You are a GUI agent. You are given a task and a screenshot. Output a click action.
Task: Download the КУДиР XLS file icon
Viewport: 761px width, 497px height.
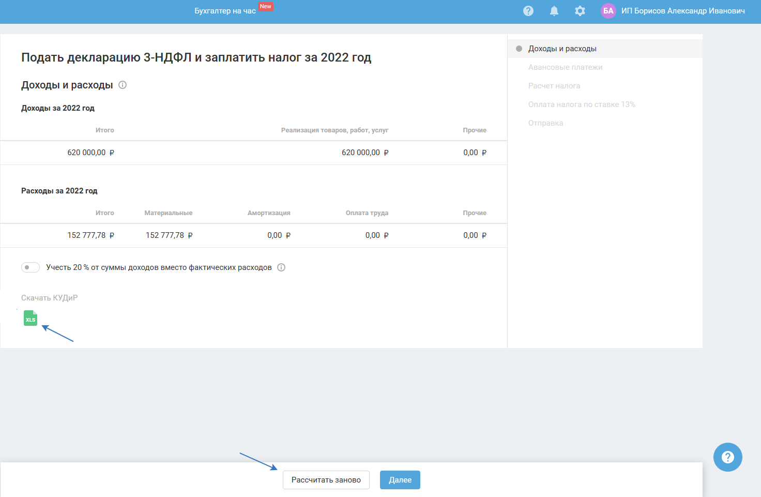click(x=31, y=318)
